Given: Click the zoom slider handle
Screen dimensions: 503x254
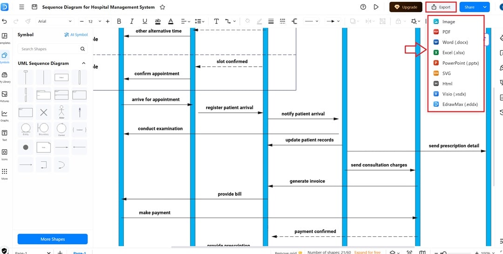Looking at the screenshot, I should (x=443, y=253).
